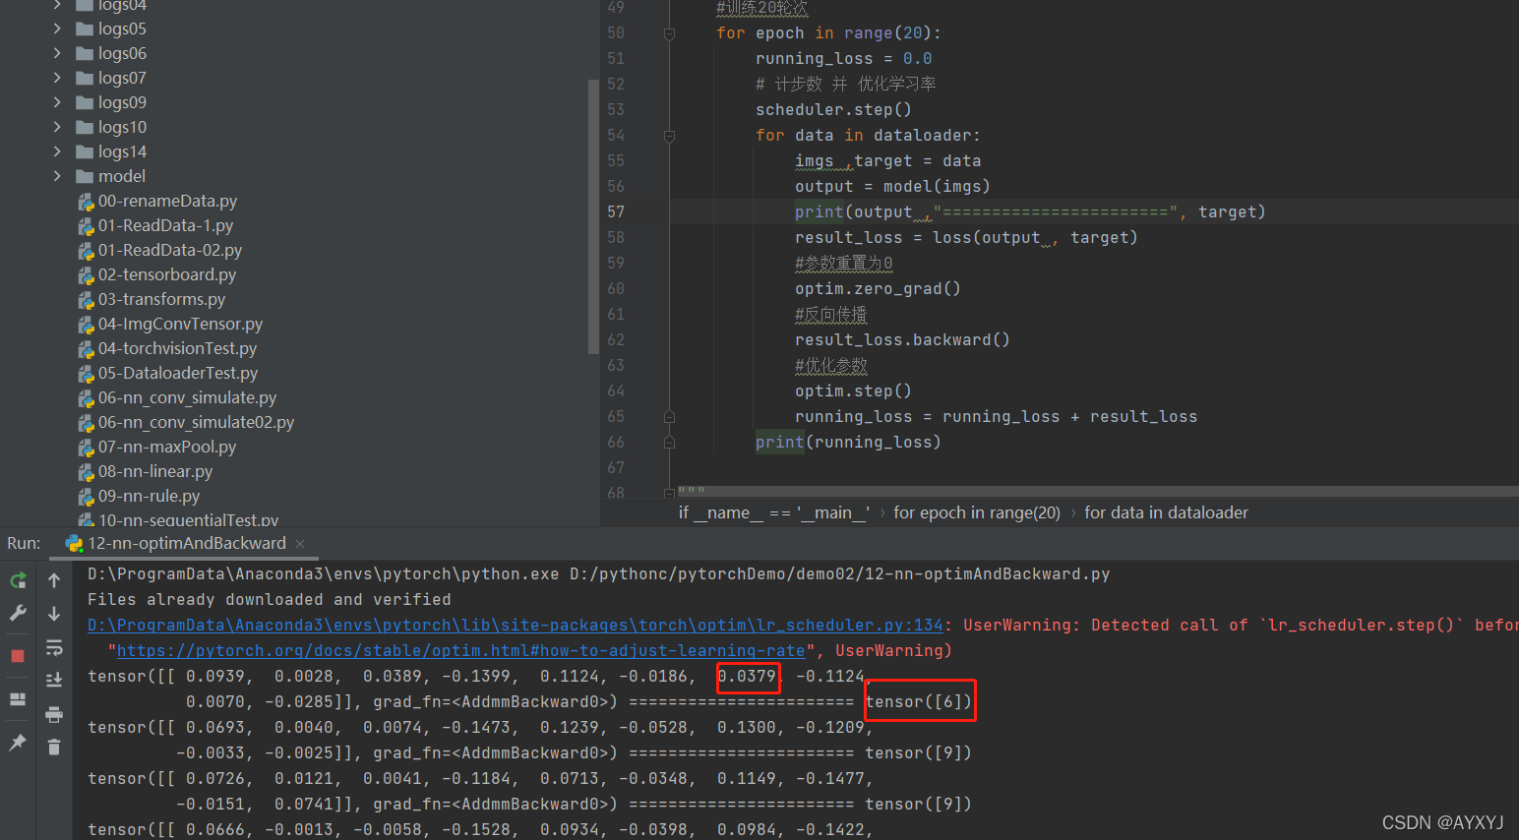Open 06-nn_conv_simulate.py file
This screenshot has width=1519, height=840.
point(187,397)
